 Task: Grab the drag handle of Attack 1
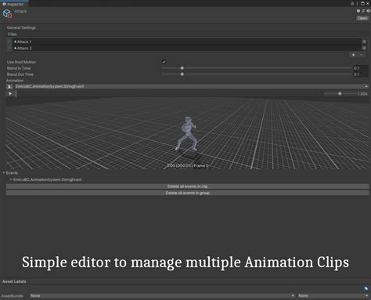(x=9, y=42)
